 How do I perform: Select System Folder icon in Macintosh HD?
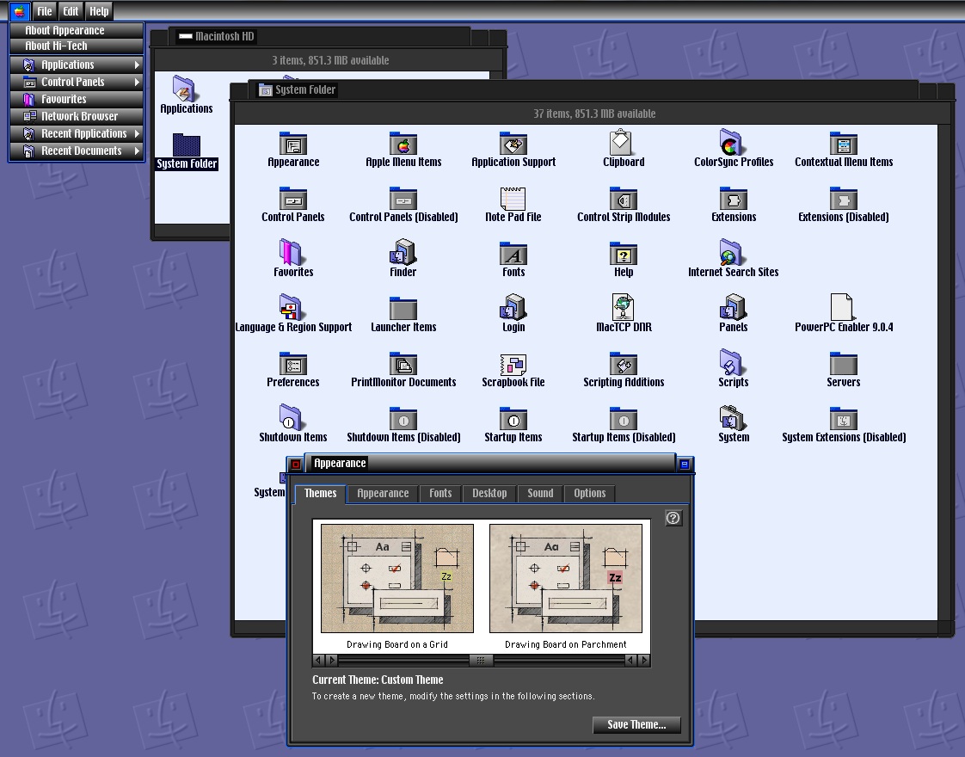tap(186, 145)
